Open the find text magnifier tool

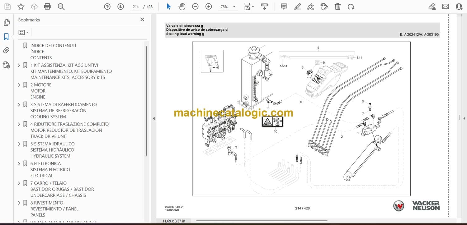coord(61,7)
